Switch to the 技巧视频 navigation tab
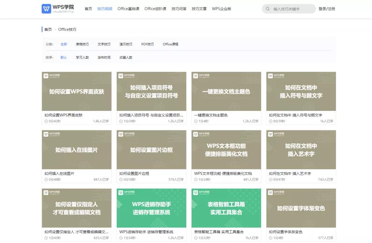 tap(105, 9)
